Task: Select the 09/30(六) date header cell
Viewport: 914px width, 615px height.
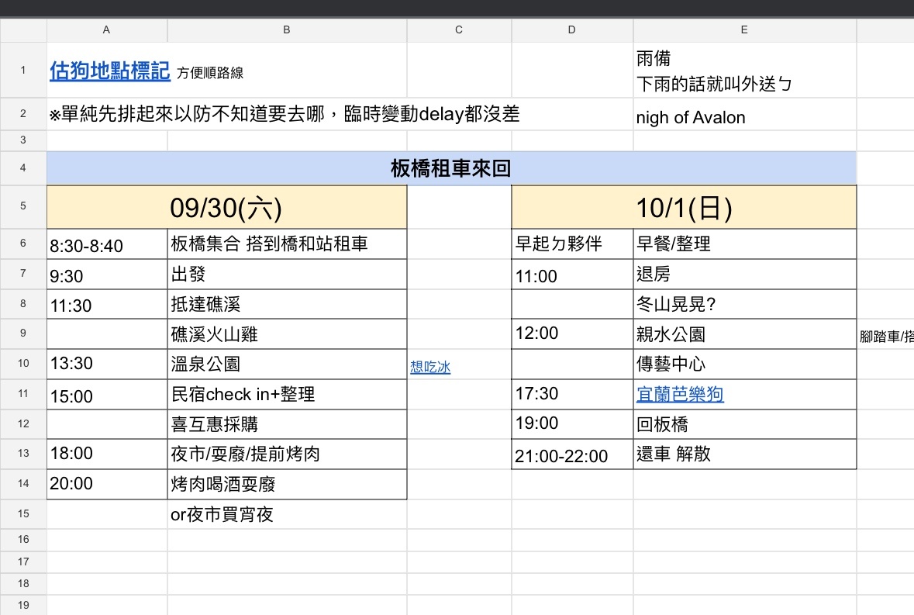Action: coord(226,207)
